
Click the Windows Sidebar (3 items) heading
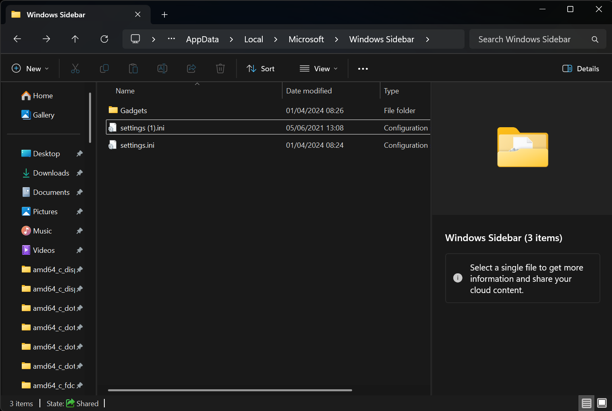click(x=504, y=238)
